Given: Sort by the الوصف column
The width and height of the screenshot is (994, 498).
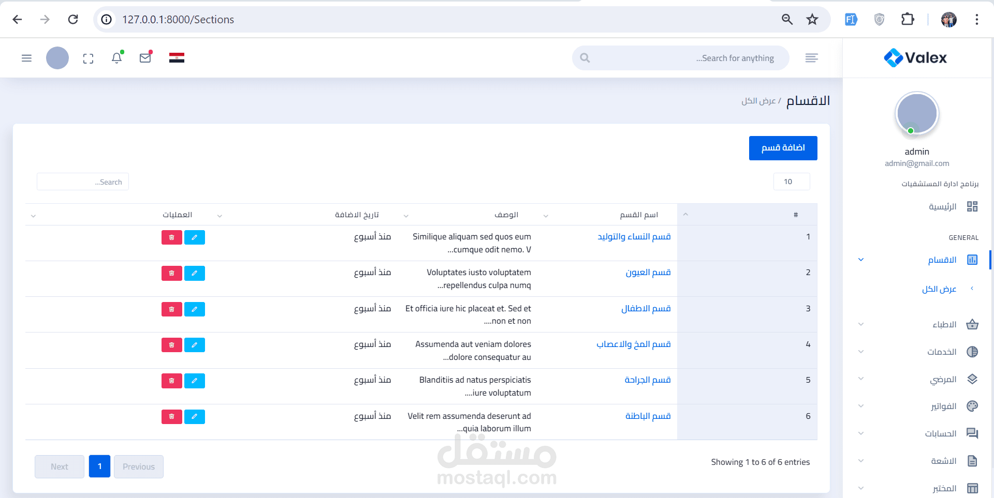Looking at the screenshot, I should tap(467, 215).
